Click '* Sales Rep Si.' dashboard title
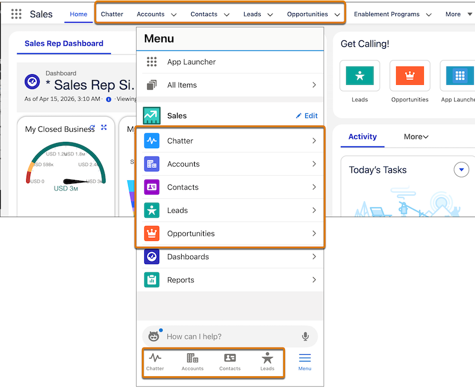 (x=90, y=85)
